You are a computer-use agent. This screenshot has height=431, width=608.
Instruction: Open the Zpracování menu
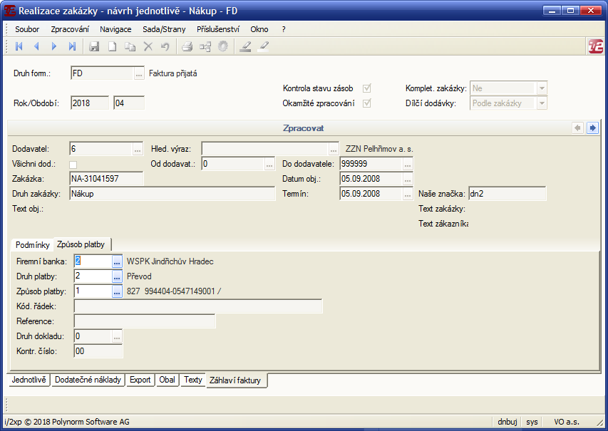pyautogui.click(x=70, y=29)
